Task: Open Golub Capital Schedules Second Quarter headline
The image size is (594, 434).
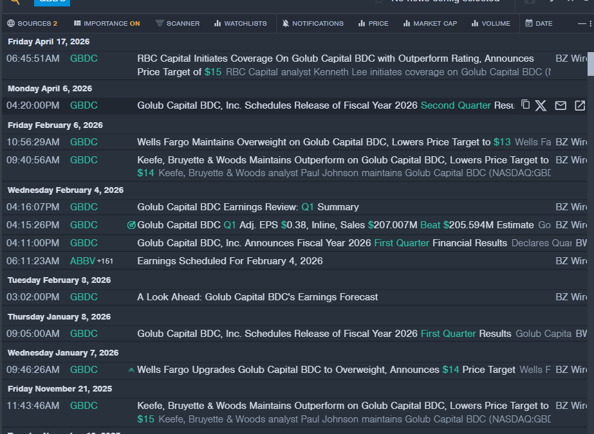Action: click(326, 105)
